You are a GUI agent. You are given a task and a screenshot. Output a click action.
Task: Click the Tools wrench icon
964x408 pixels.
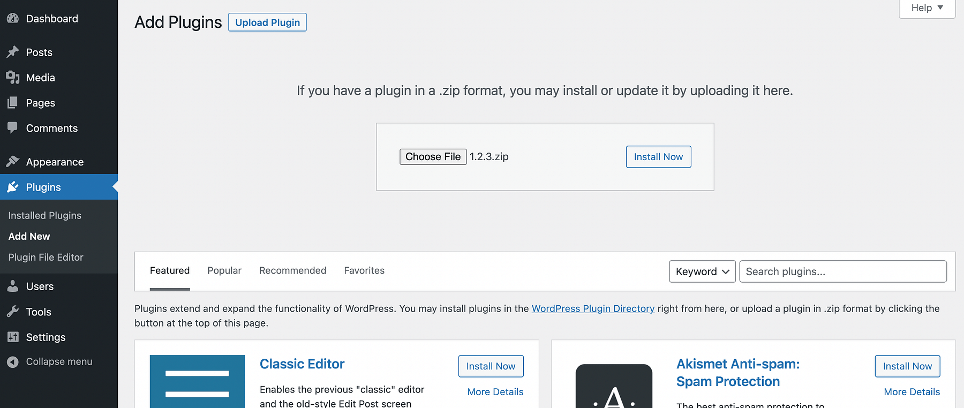[13, 312]
